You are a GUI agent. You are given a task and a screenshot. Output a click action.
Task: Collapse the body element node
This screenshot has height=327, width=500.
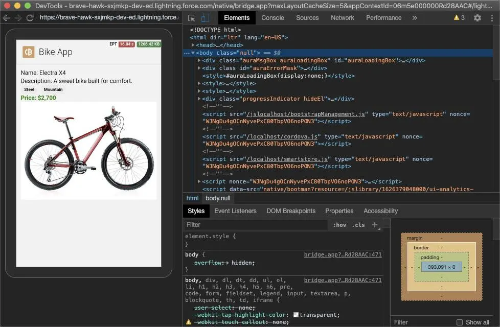click(193, 53)
